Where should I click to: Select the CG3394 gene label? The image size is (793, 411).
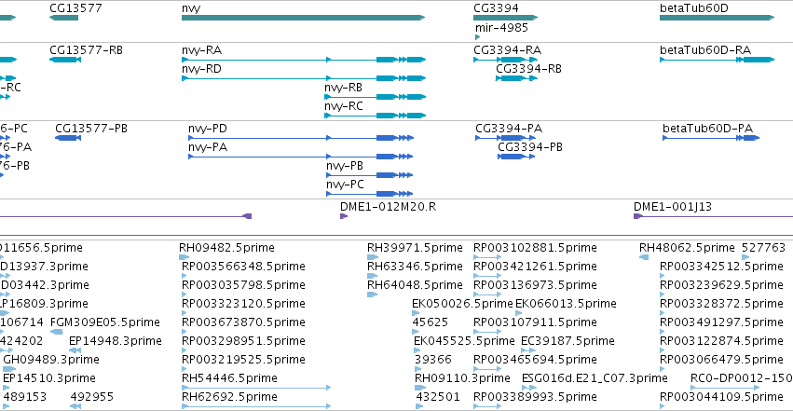[x=496, y=8]
